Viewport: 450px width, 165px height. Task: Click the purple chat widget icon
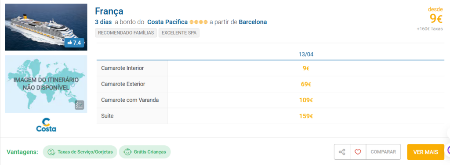[448, 150]
